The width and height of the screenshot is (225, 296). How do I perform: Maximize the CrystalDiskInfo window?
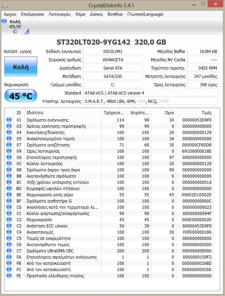pos(203,4)
